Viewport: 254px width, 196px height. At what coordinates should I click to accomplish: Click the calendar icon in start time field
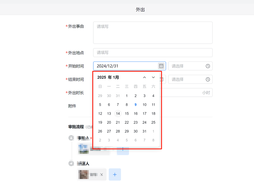[161, 66]
